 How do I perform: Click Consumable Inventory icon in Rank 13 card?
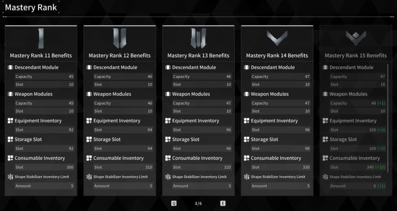pos(168,158)
